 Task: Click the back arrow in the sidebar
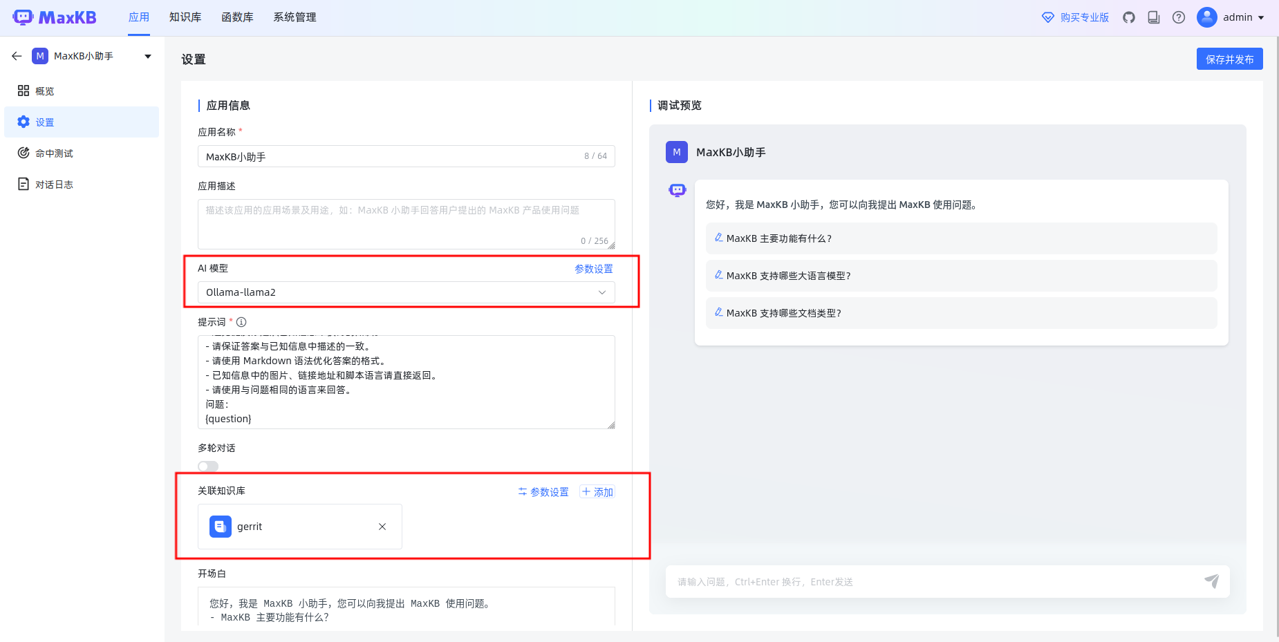[17, 56]
